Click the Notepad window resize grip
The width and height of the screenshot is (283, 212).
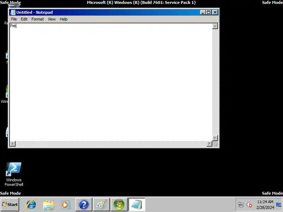tap(215, 144)
